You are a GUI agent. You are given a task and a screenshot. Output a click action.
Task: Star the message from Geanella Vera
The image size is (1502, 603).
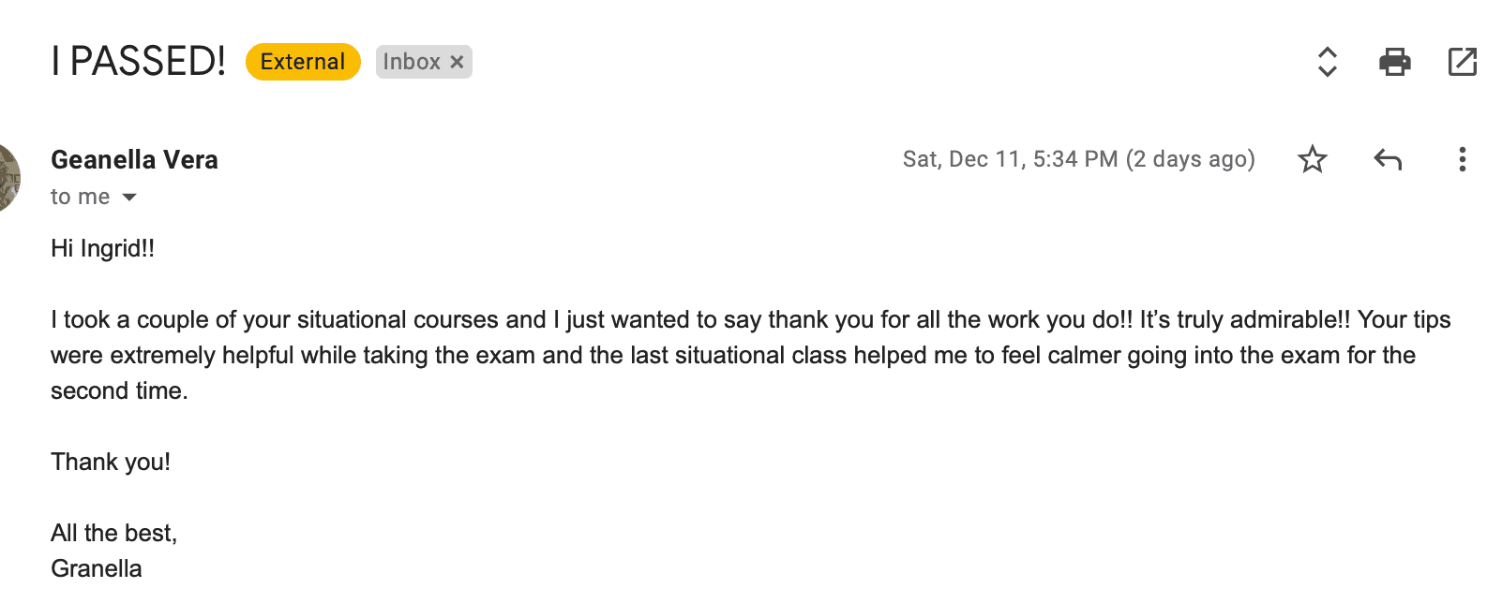1313,159
